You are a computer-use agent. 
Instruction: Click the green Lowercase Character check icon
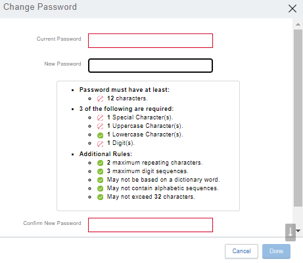(x=100, y=135)
